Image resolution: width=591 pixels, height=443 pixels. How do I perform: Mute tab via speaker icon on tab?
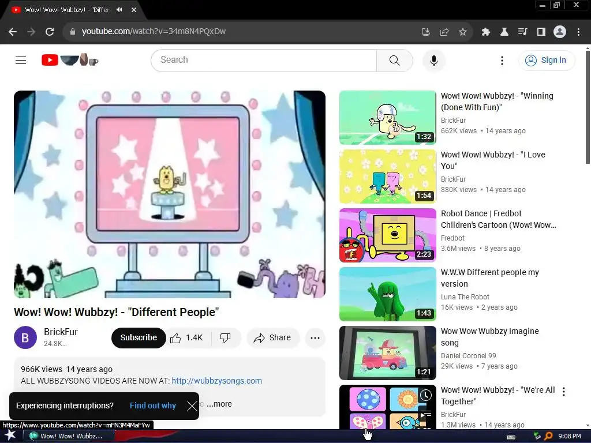tap(119, 10)
